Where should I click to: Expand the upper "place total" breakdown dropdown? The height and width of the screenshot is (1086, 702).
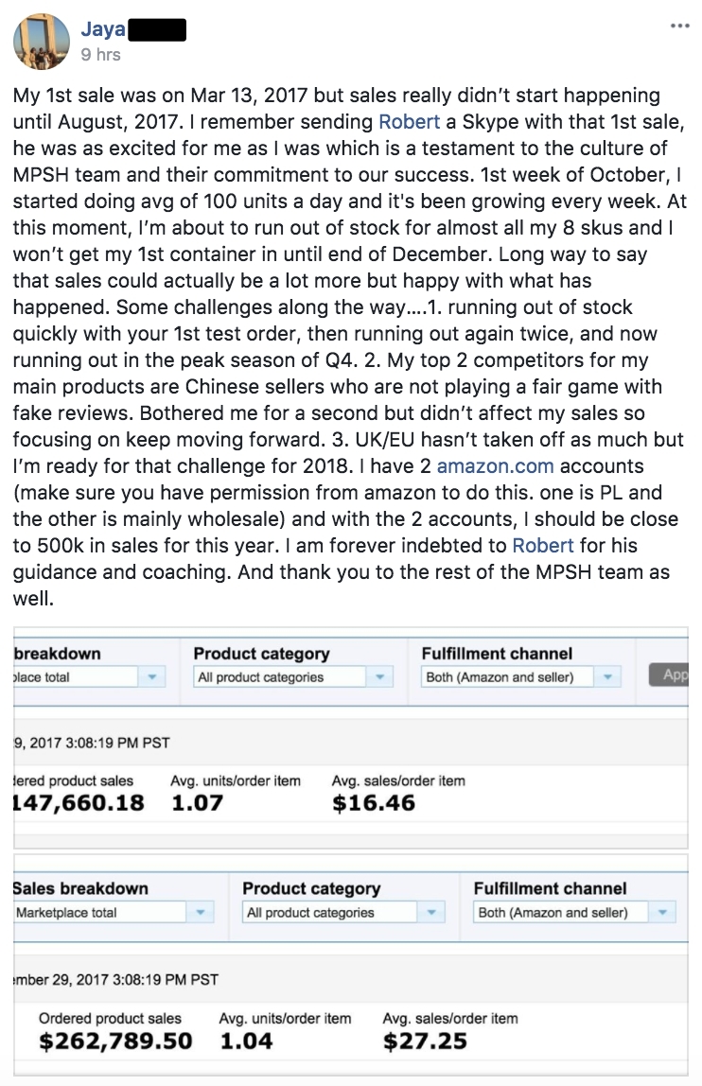point(87,677)
